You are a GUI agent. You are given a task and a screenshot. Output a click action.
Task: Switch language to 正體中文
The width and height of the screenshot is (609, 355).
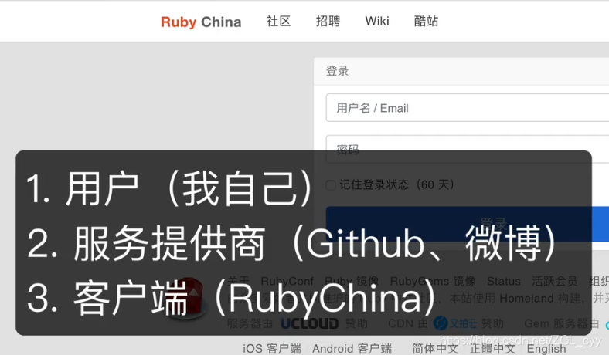(x=492, y=348)
